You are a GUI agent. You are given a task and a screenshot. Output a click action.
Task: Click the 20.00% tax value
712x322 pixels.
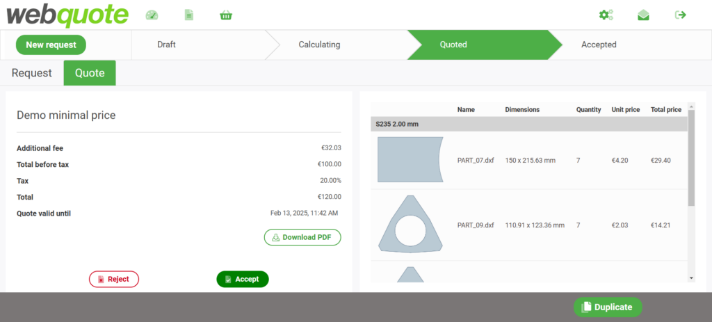pyautogui.click(x=330, y=181)
